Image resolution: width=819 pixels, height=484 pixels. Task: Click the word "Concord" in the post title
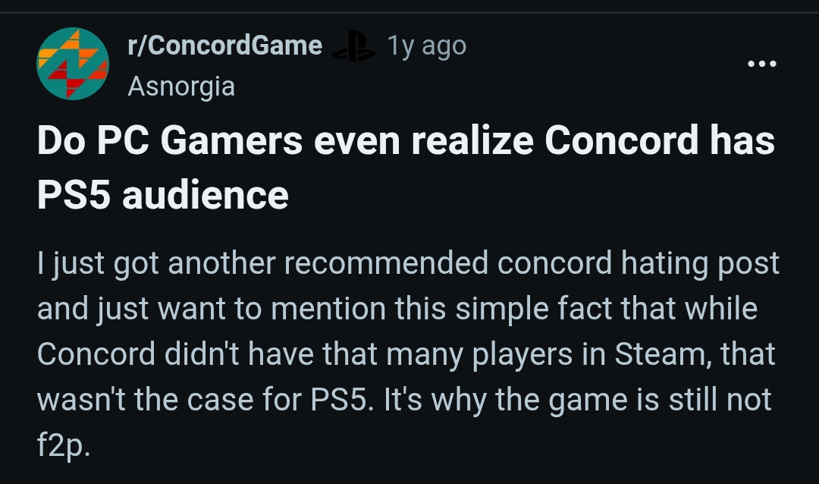(x=617, y=143)
